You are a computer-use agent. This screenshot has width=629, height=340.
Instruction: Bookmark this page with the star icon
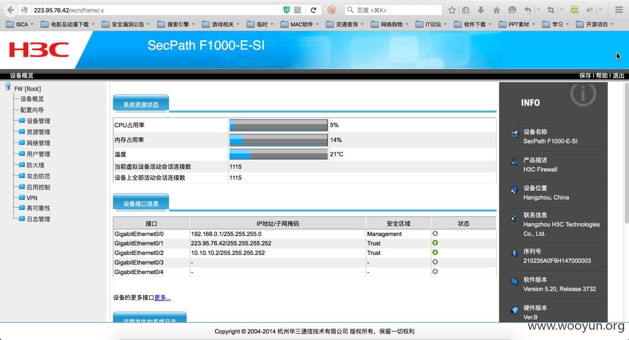(x=452, y=10)
